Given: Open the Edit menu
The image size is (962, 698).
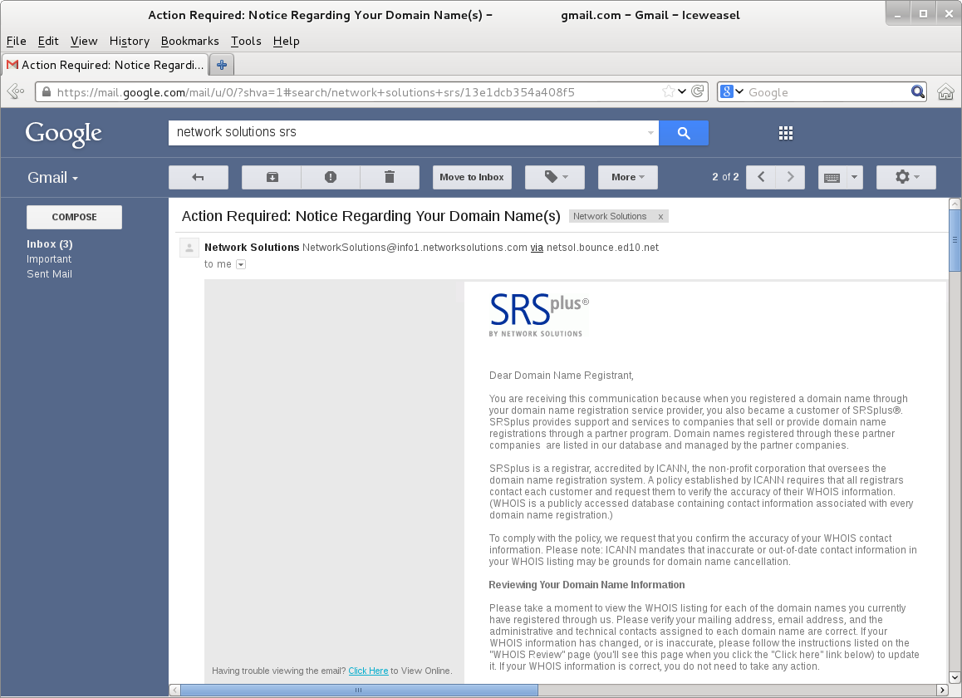Looking at the screenshot, I should [x=48, y=41].
